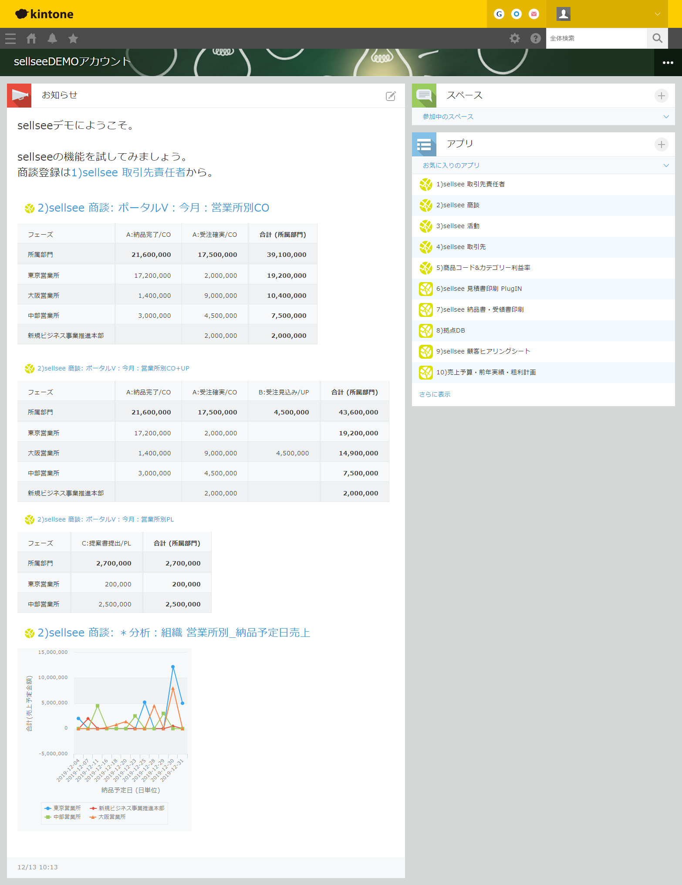Click the sellseeDEMOアカウント portal title

click(x=72, y=61)
